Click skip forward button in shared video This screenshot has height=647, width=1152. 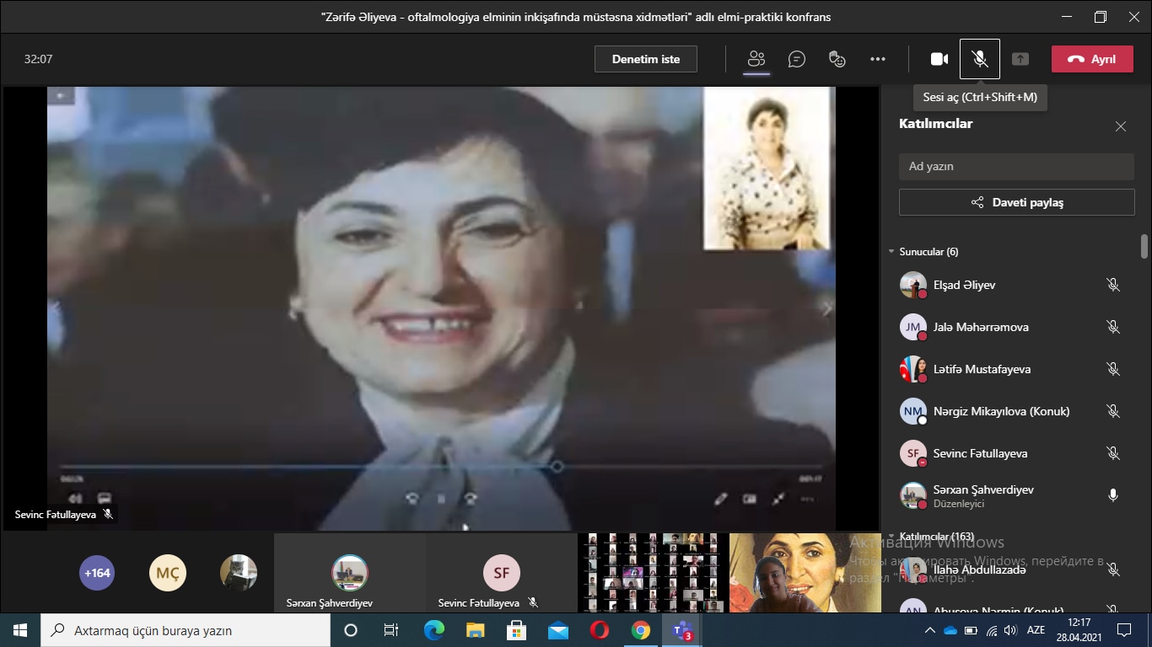[x=471, y=499]
